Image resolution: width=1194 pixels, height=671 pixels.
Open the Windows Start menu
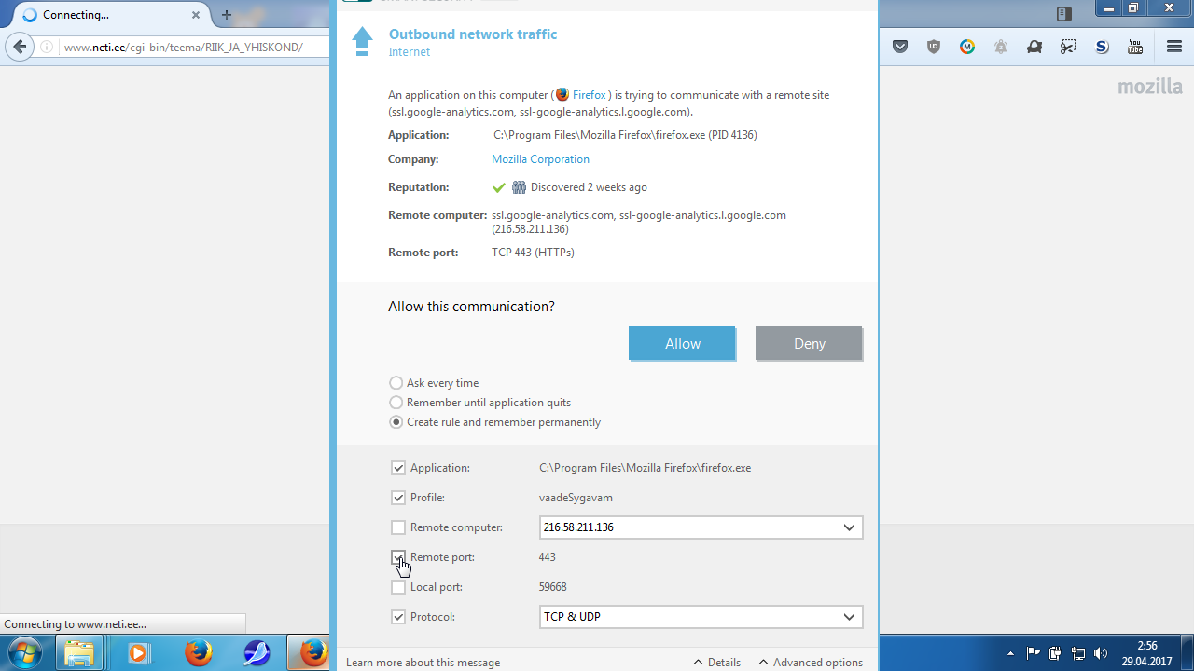[25, 652]
